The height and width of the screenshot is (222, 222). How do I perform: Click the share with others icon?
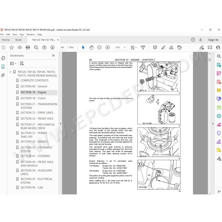(x=218, y=48)
